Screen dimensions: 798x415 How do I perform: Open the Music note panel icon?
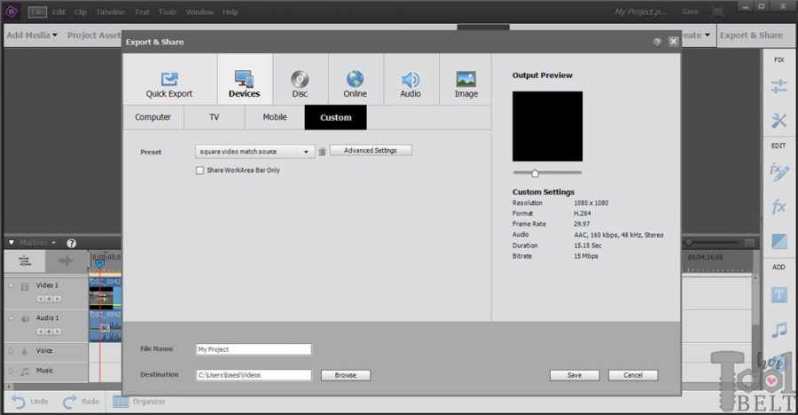[779, 330]
